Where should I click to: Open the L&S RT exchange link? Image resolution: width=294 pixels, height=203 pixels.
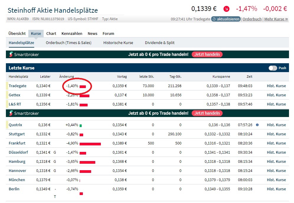pyautogui.click(x=15, y=104)
